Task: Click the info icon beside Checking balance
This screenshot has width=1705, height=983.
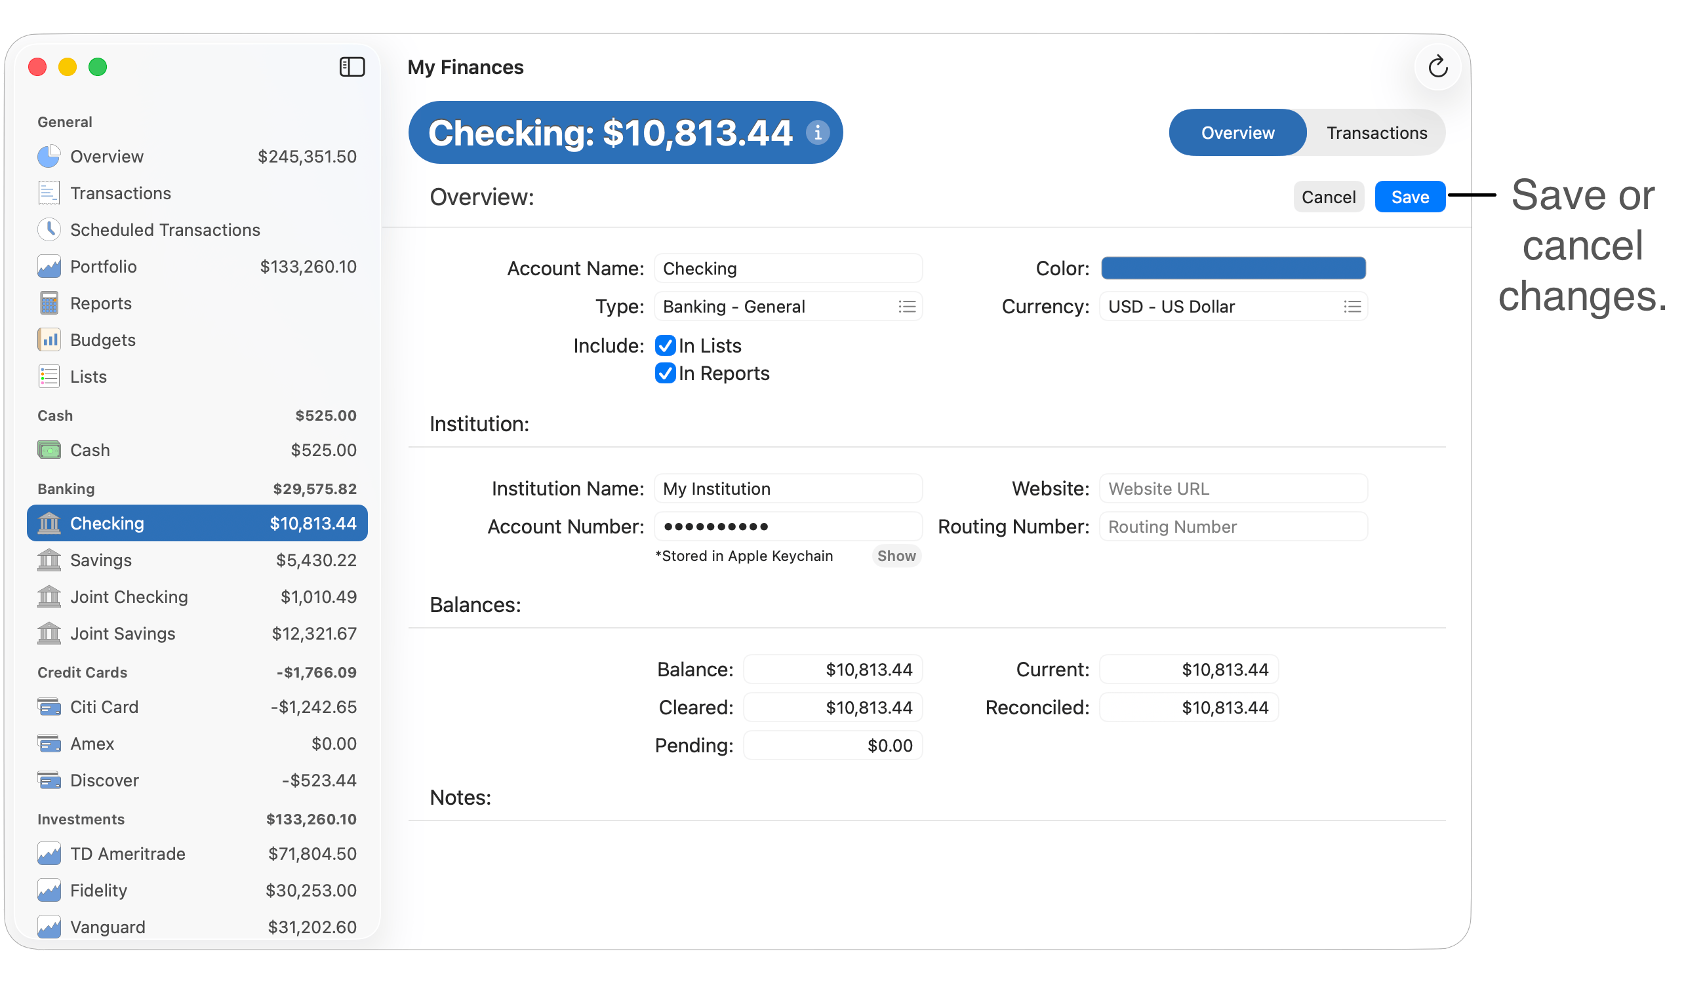Action: pos(817,132)
